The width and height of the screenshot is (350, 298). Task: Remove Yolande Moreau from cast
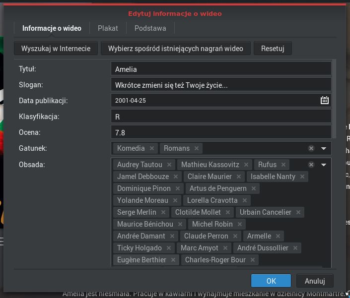(175, 200)
